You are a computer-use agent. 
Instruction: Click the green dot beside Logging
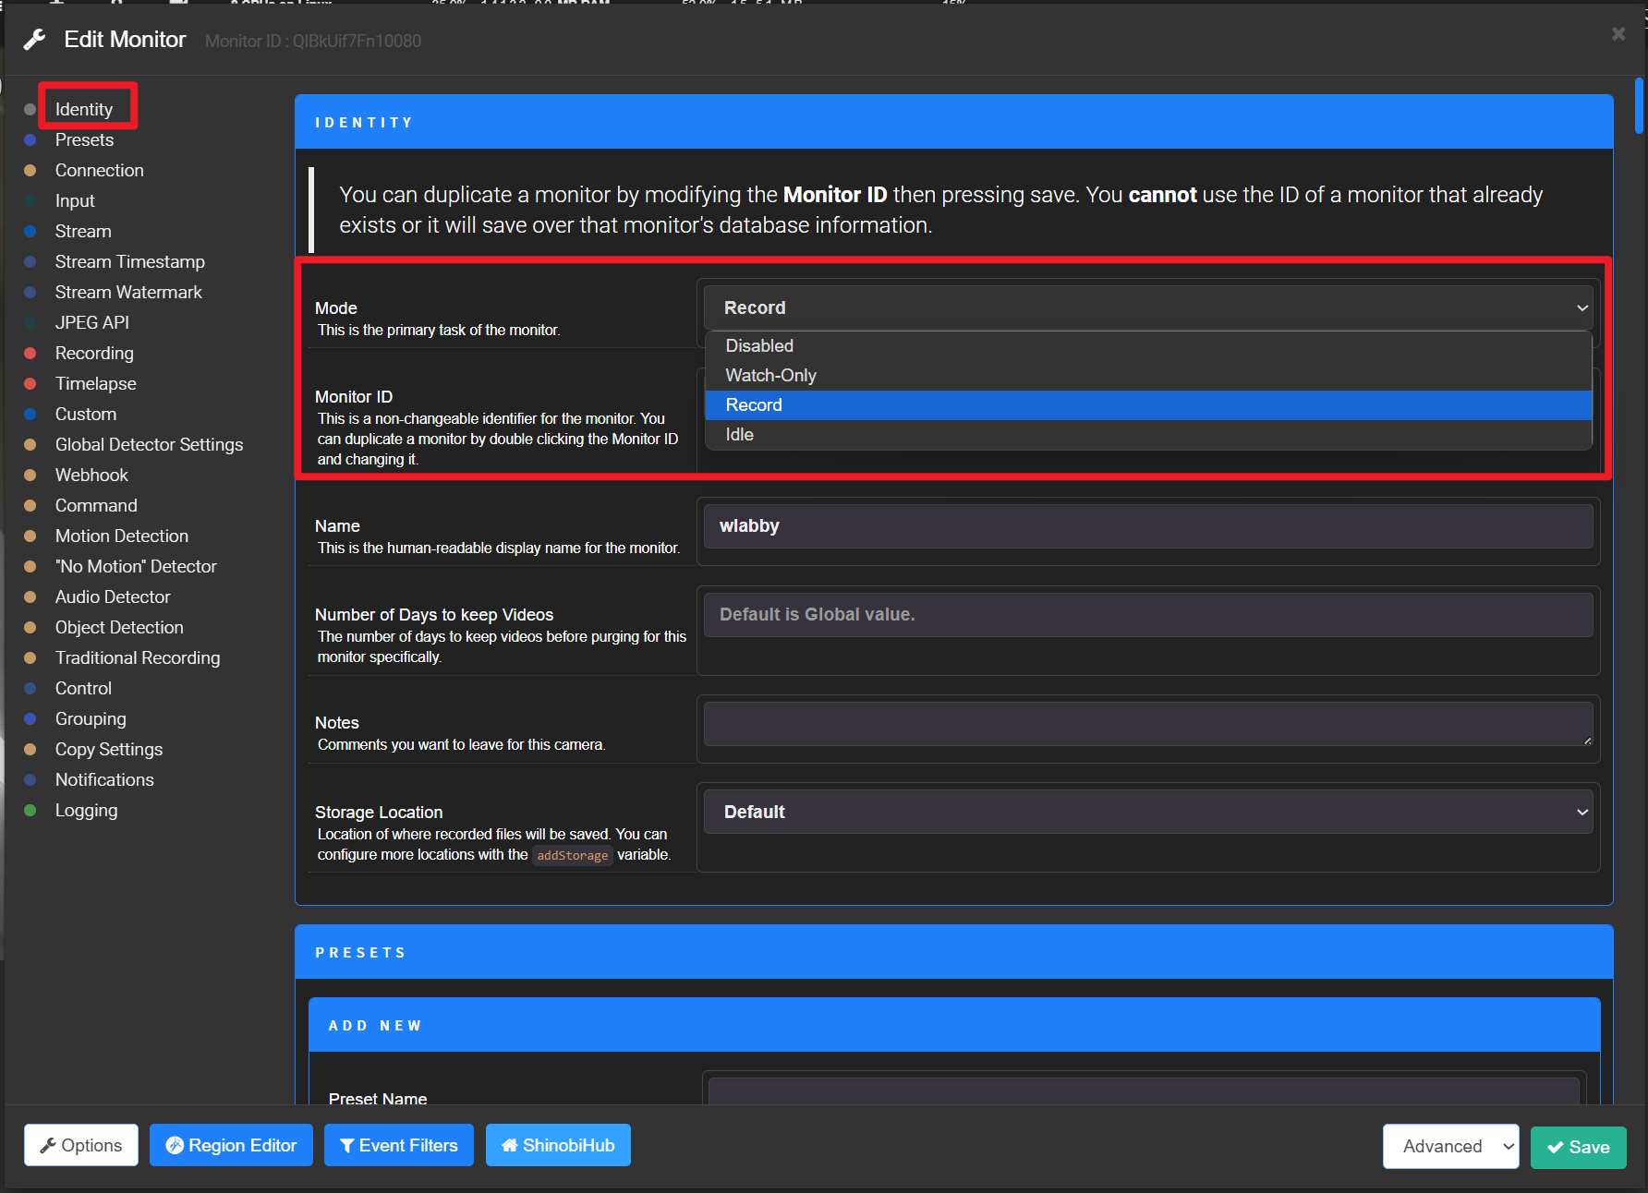(x=30, y=810)
